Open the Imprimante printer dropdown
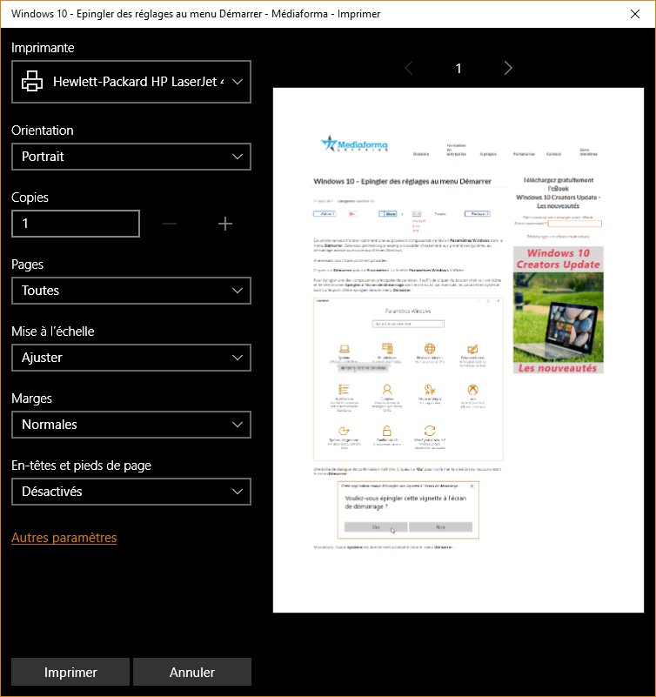656x697 pixels. (x=131, y=82)
